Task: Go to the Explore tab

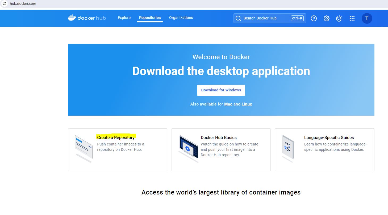Action: (124, 18)
